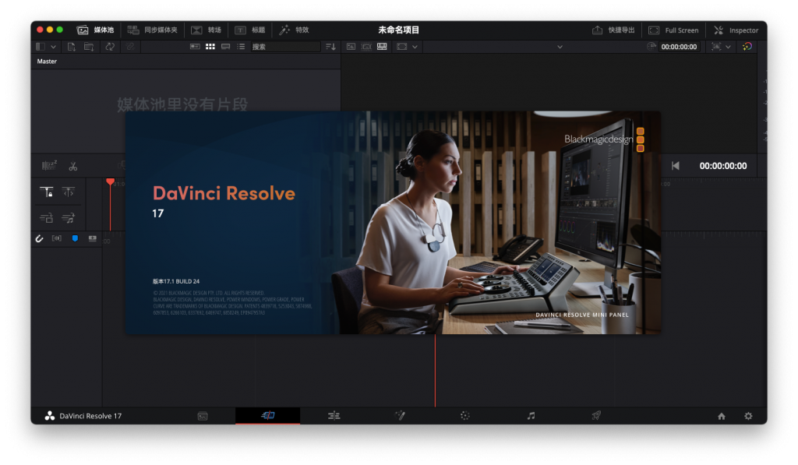The image size is (798, 465).
Task: Expand the bin list dropdown arrow
Action: (54, 47)
